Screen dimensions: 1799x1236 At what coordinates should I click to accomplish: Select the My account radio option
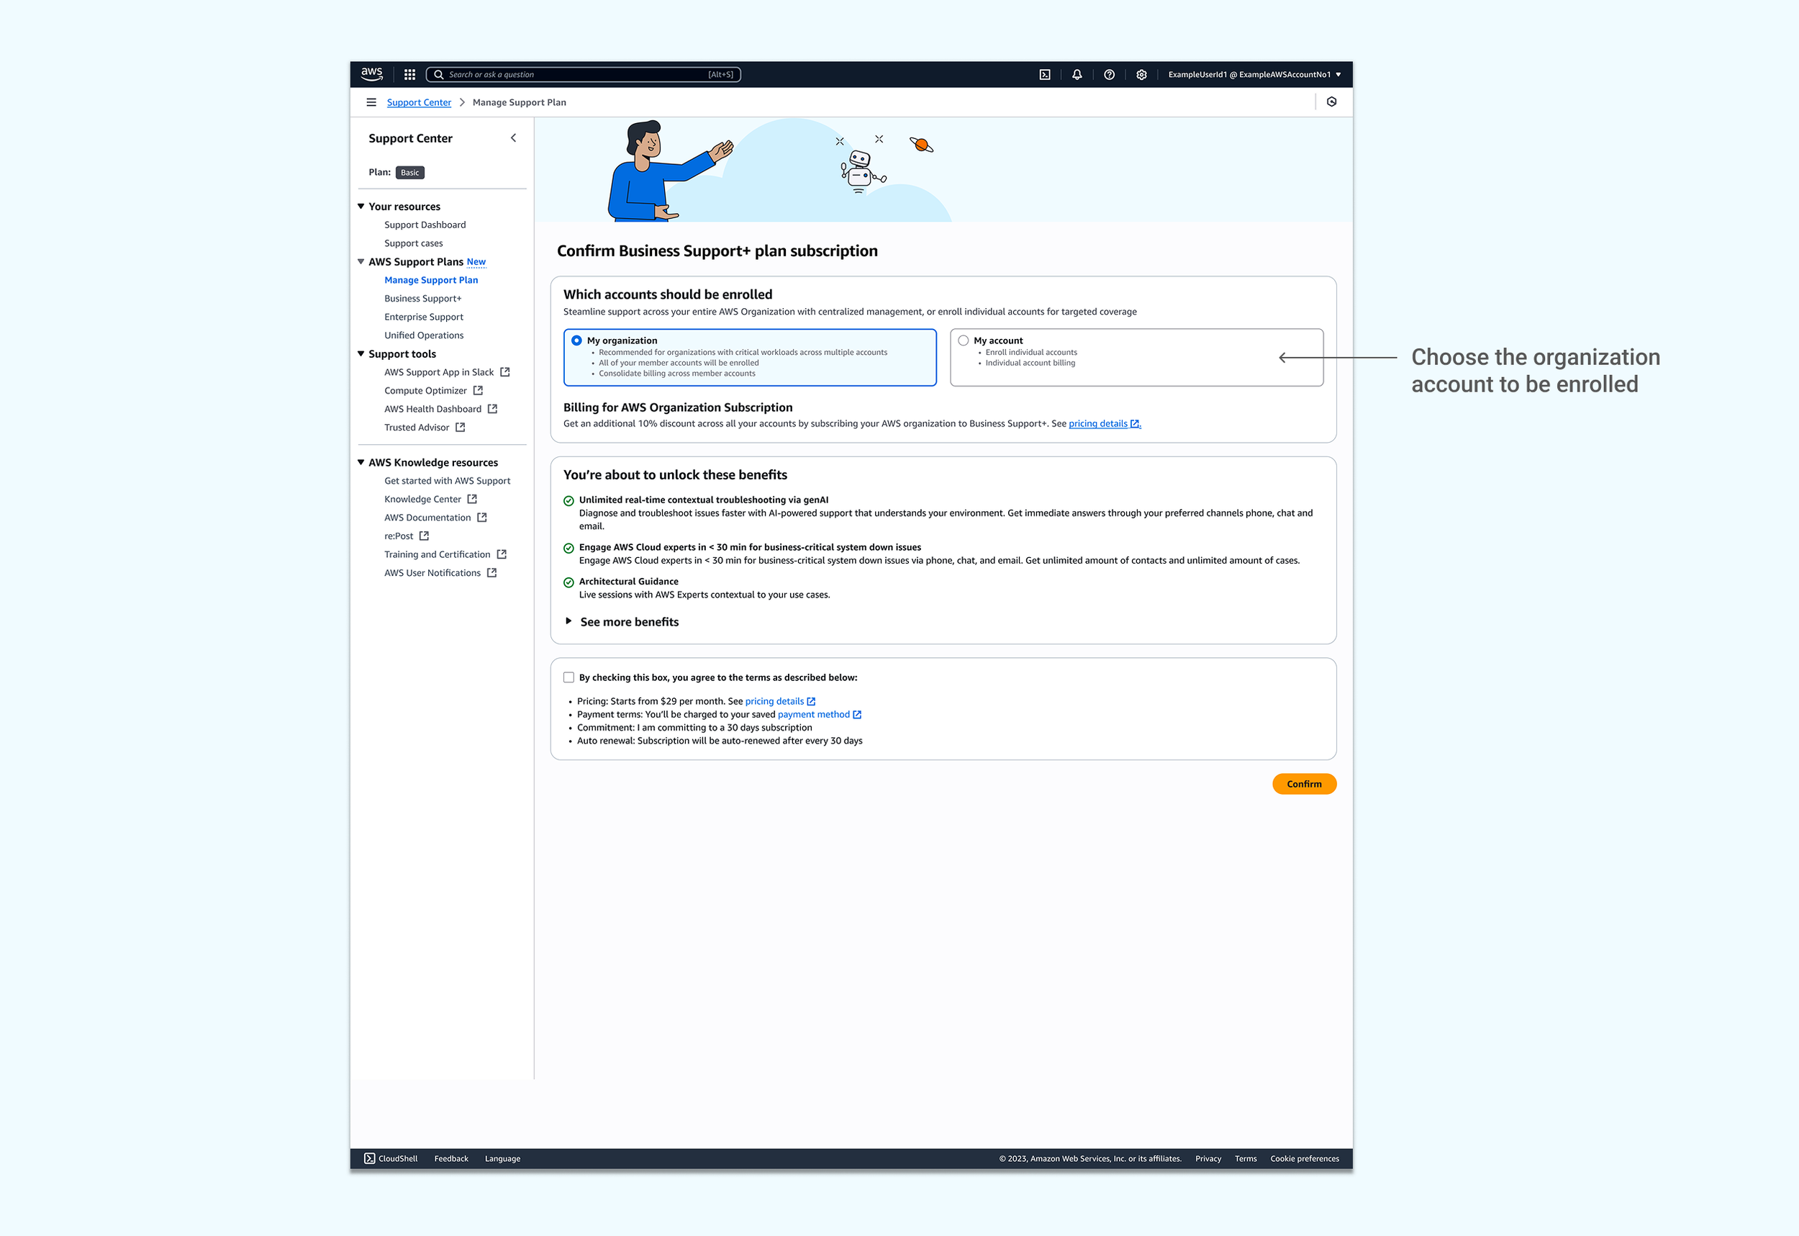[x=963, y=340]
